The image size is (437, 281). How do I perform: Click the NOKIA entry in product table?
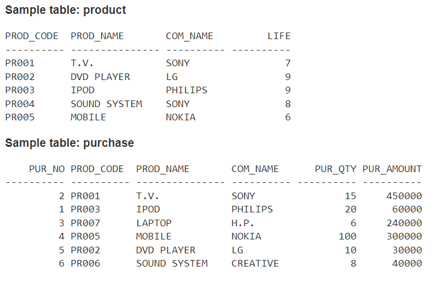[181, 117]
